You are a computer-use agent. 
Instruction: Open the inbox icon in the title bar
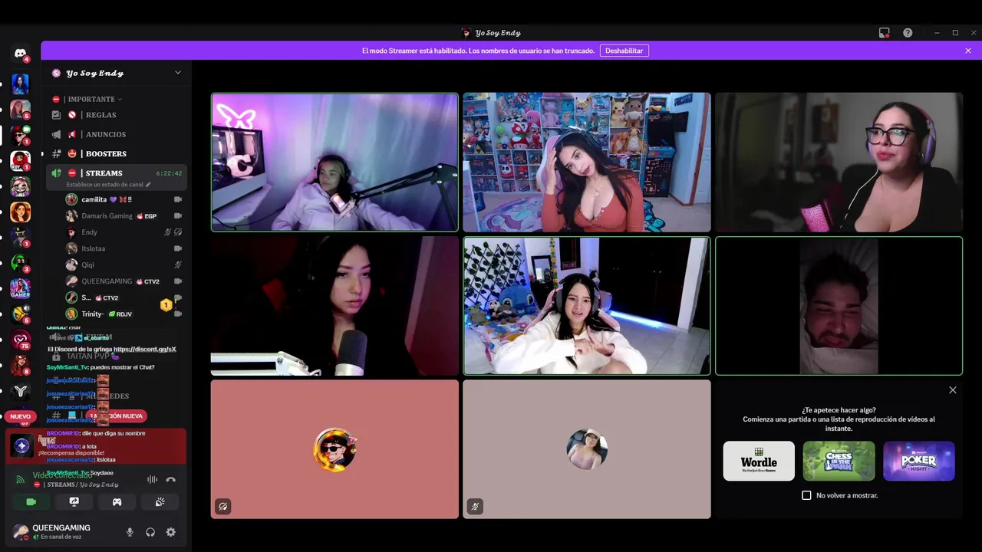pos(884,33)
